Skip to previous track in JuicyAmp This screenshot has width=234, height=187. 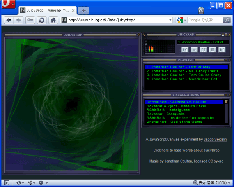185,50
